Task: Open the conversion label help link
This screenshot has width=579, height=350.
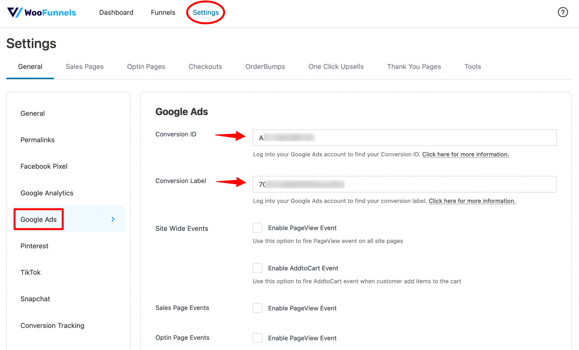Action: pos(472,201)
